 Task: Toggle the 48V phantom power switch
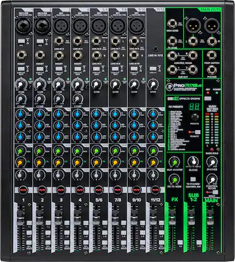(x=208, y=98)
